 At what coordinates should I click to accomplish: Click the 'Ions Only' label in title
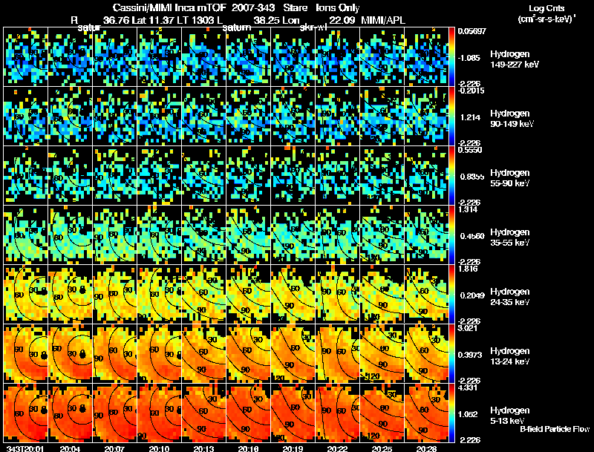(x=338, y=8)
